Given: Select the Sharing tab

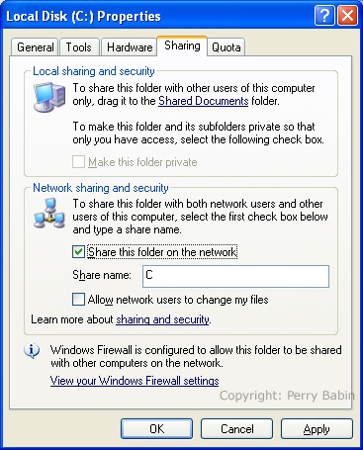Looking at the screenshot, I should pyautogui.click(x=182, y=45).
